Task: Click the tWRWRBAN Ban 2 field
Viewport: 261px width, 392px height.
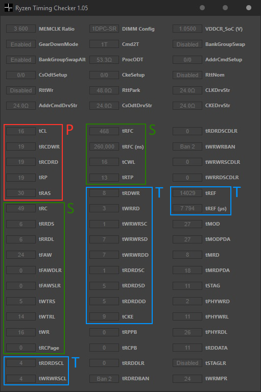Action: point(187,146)
